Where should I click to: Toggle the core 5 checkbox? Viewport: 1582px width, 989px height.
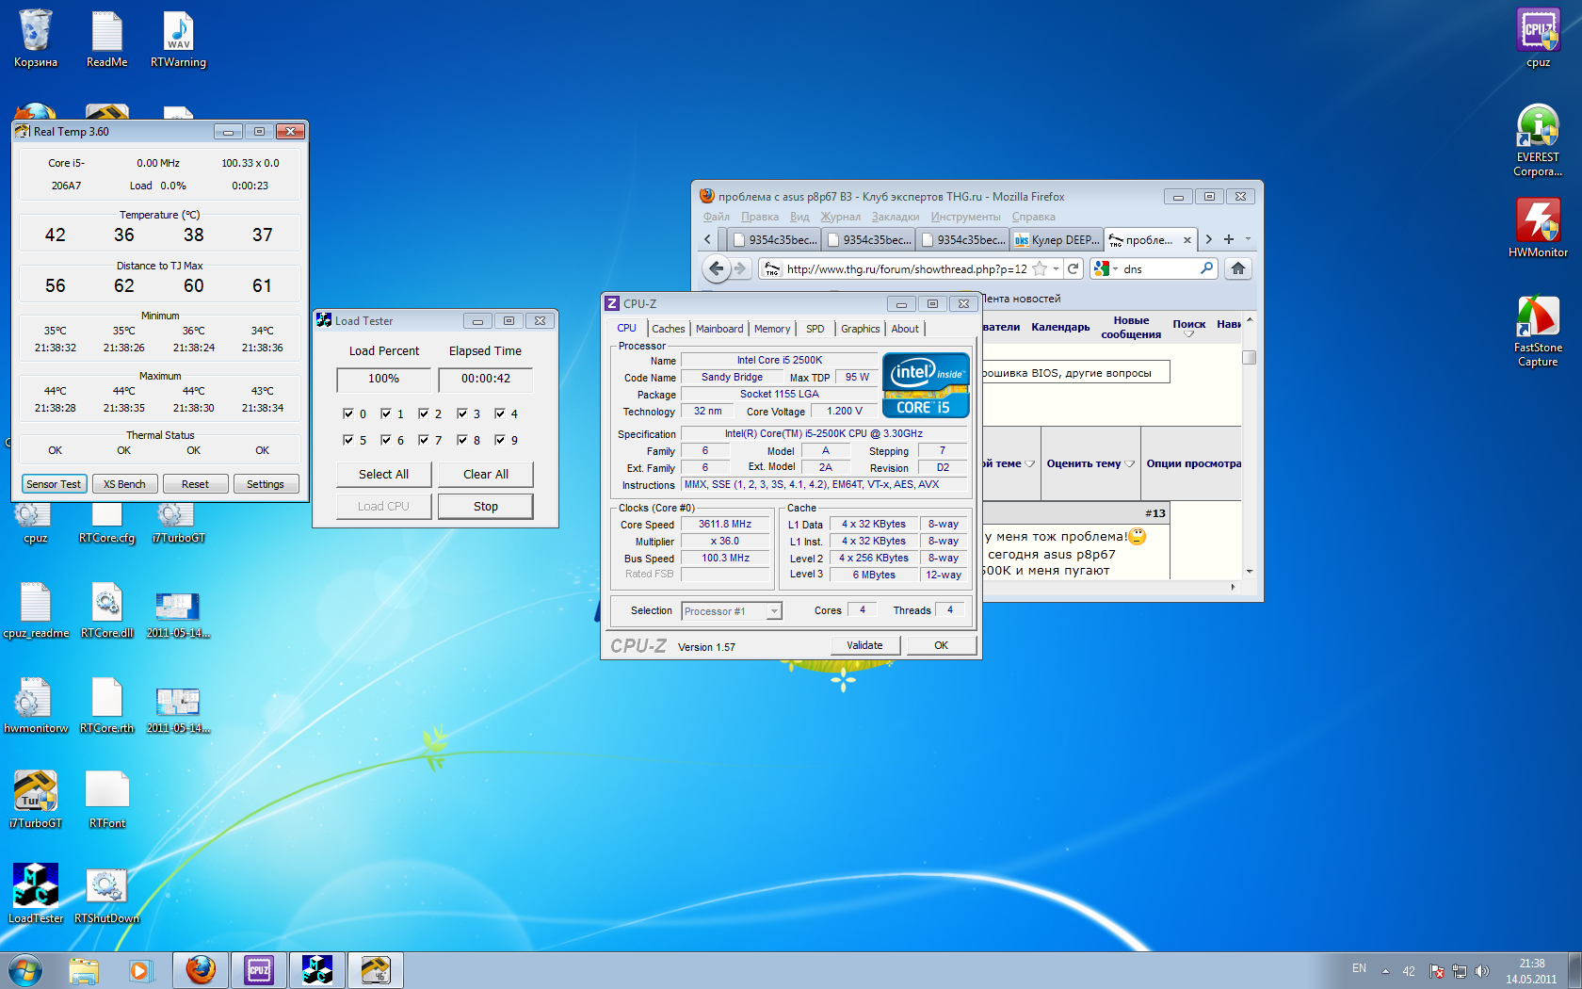point(348,440)
